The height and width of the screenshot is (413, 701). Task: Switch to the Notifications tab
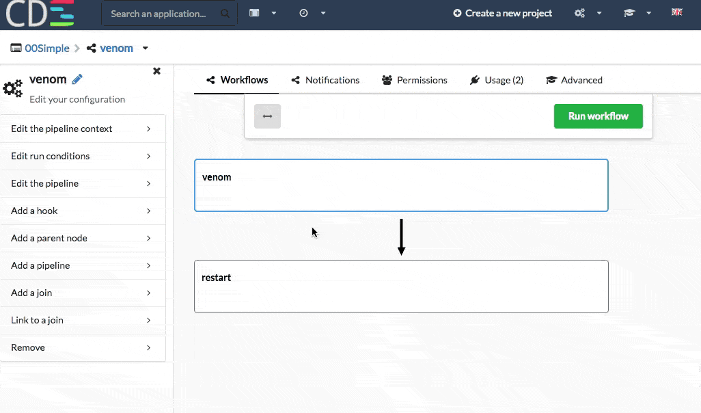point(325,80)
